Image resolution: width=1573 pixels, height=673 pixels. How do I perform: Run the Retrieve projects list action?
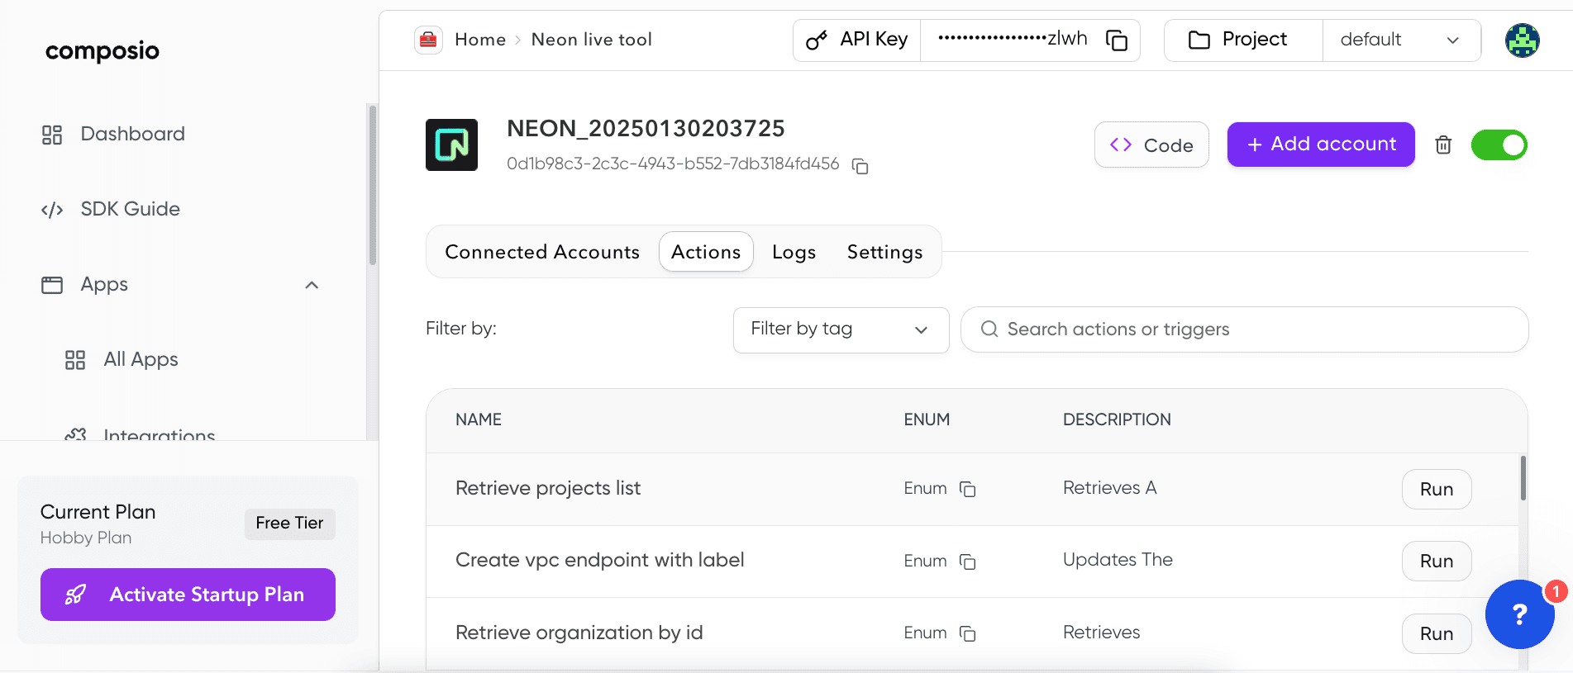click(x=1436, y=490)
